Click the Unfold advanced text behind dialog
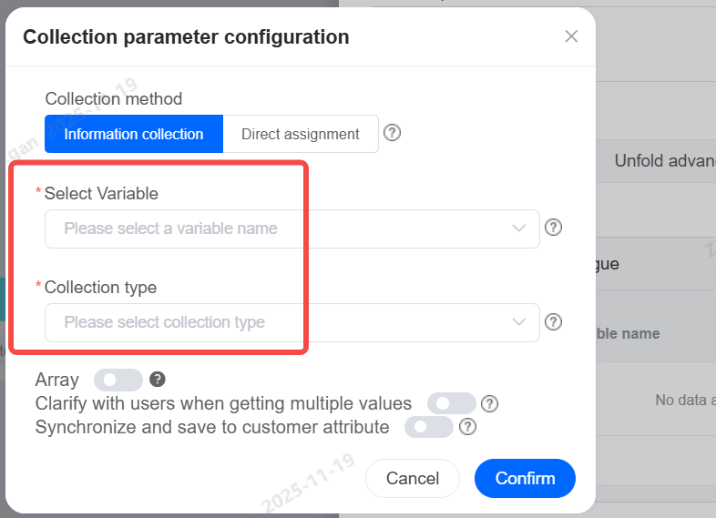716x518 pixels. (664, 161)
